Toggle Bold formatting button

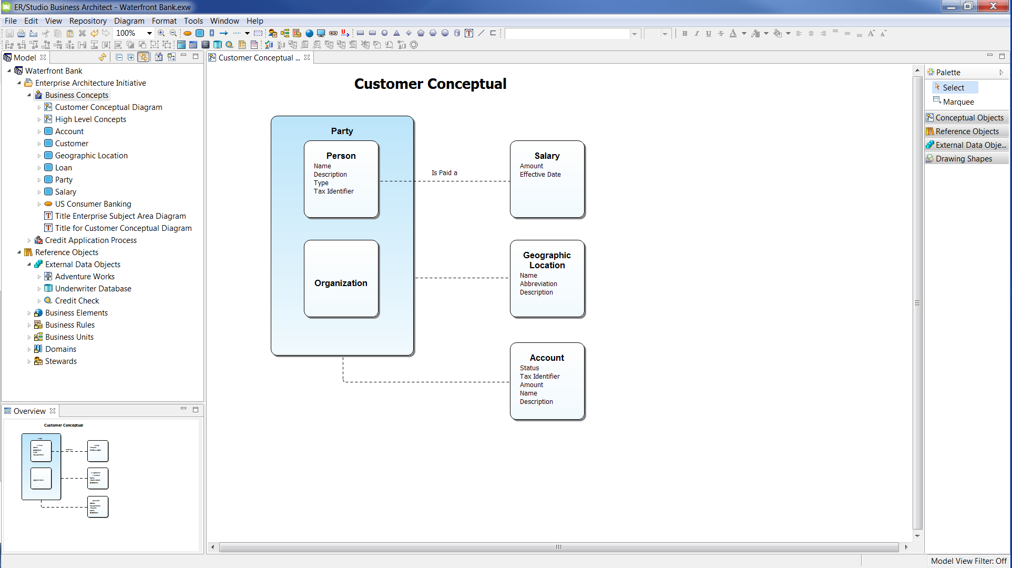coord(684,33)
